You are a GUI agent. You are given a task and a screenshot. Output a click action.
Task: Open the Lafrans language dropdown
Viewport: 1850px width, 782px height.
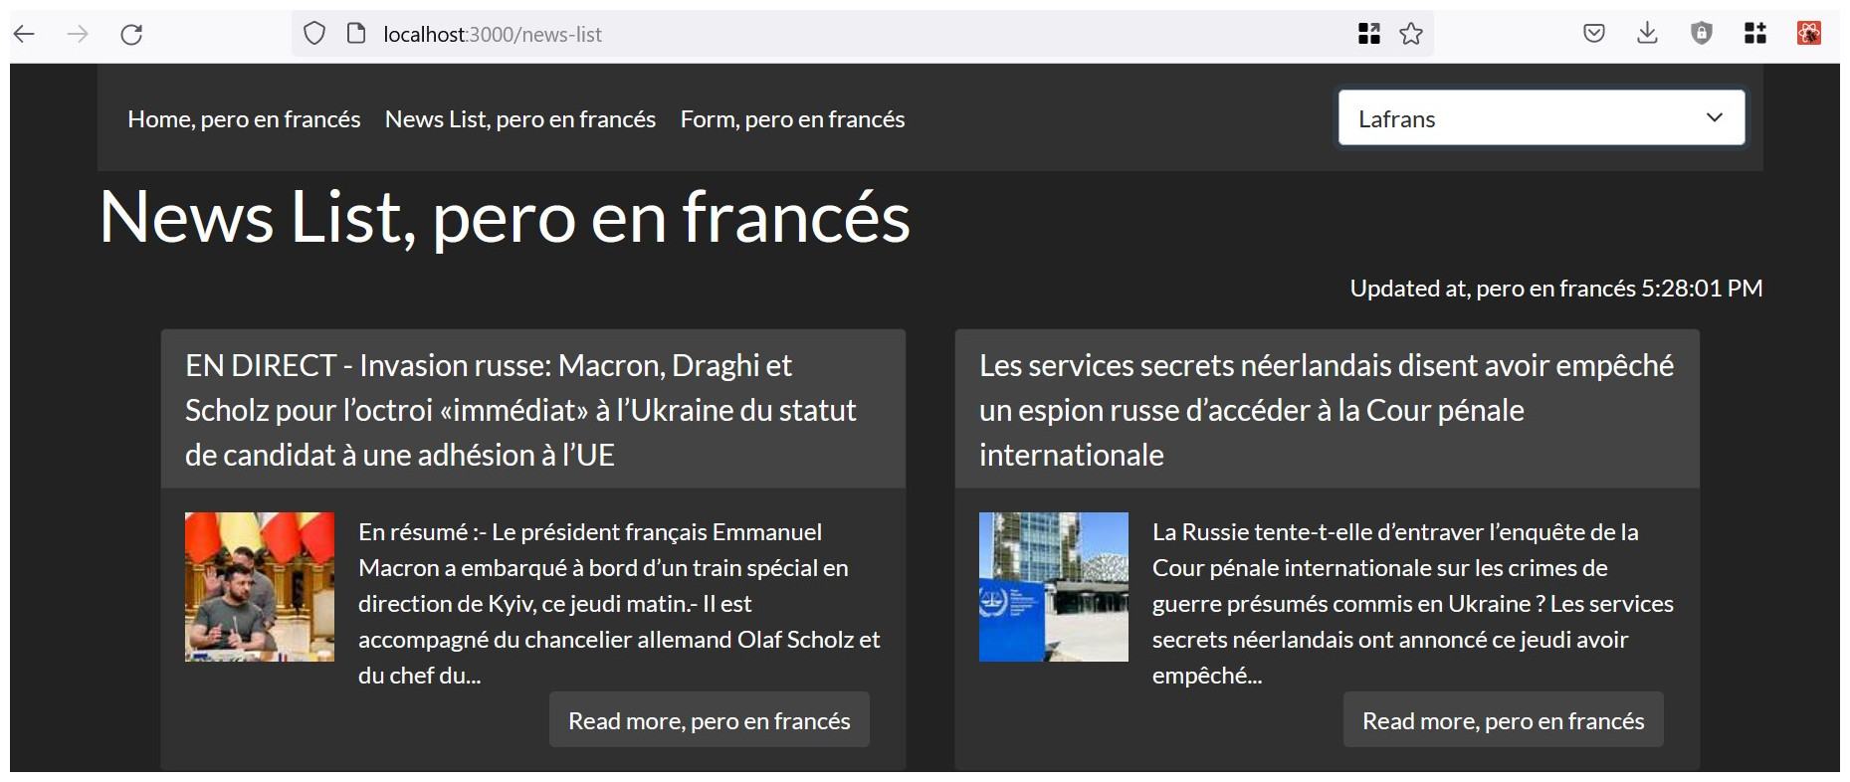[1542, 117]
